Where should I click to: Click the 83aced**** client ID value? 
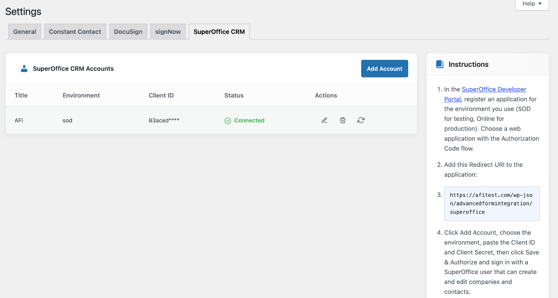(x=164, y=120)
